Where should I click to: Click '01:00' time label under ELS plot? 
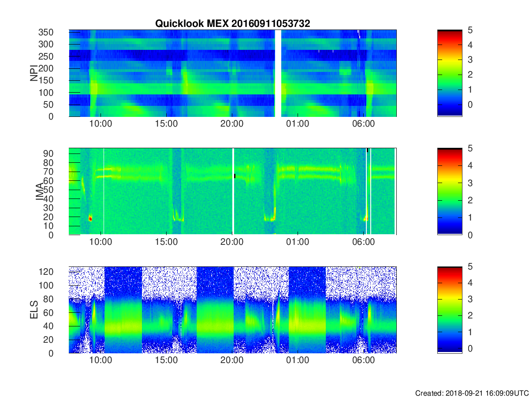click(x=298, y=361)
